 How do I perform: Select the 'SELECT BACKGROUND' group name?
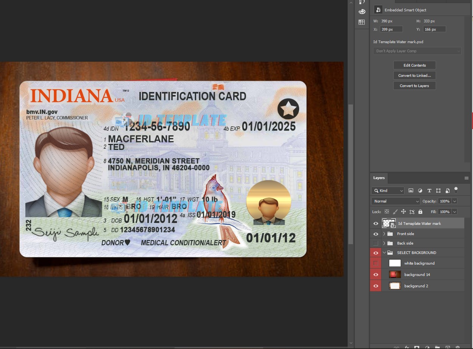(417, 253)
